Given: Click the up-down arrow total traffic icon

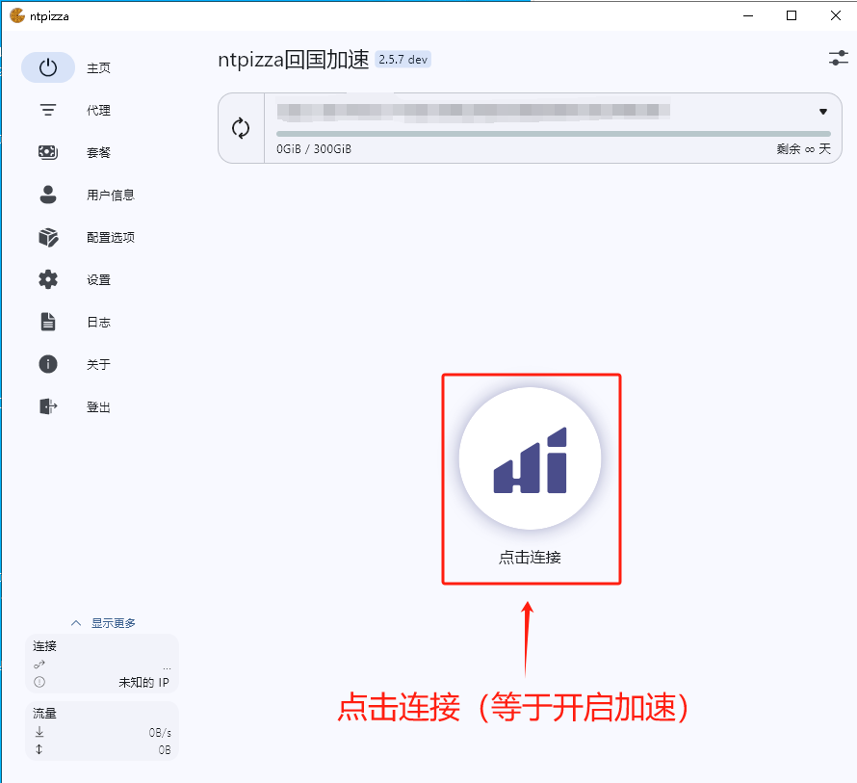Looking at the screenshot, I should pos(39,749).
